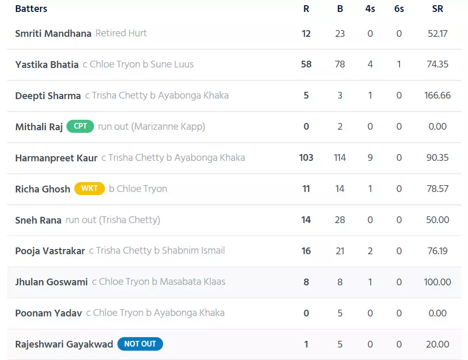The image size is (468, 360).
Task: Click Harmanpreet Kaur's 103 runs score
Action: [306, 158]
